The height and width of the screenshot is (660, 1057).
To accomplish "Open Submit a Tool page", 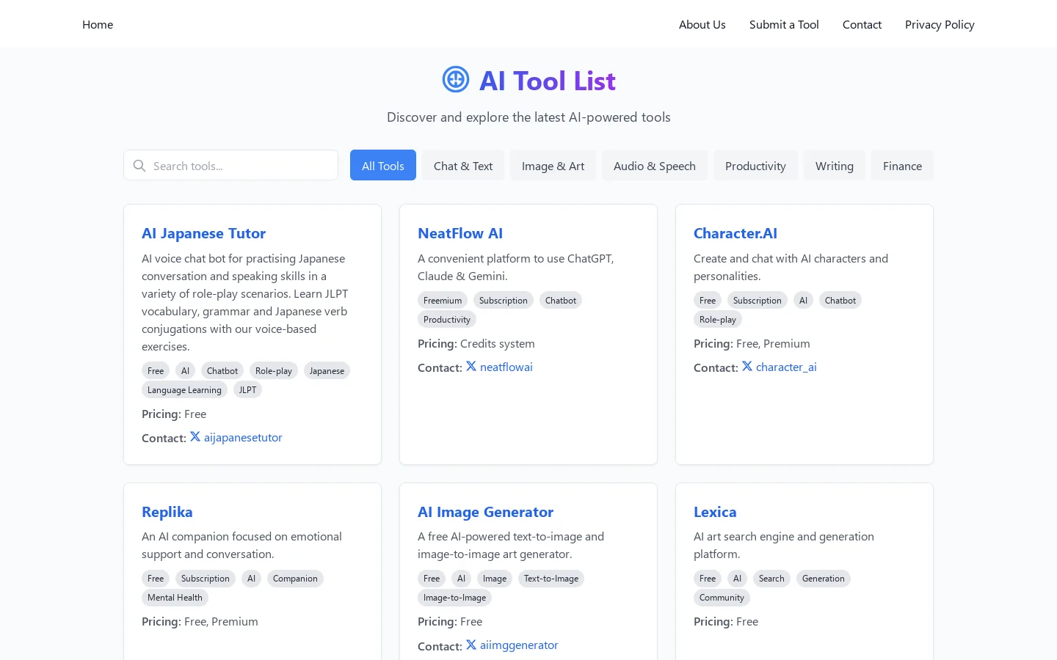I will coord(784,24).
